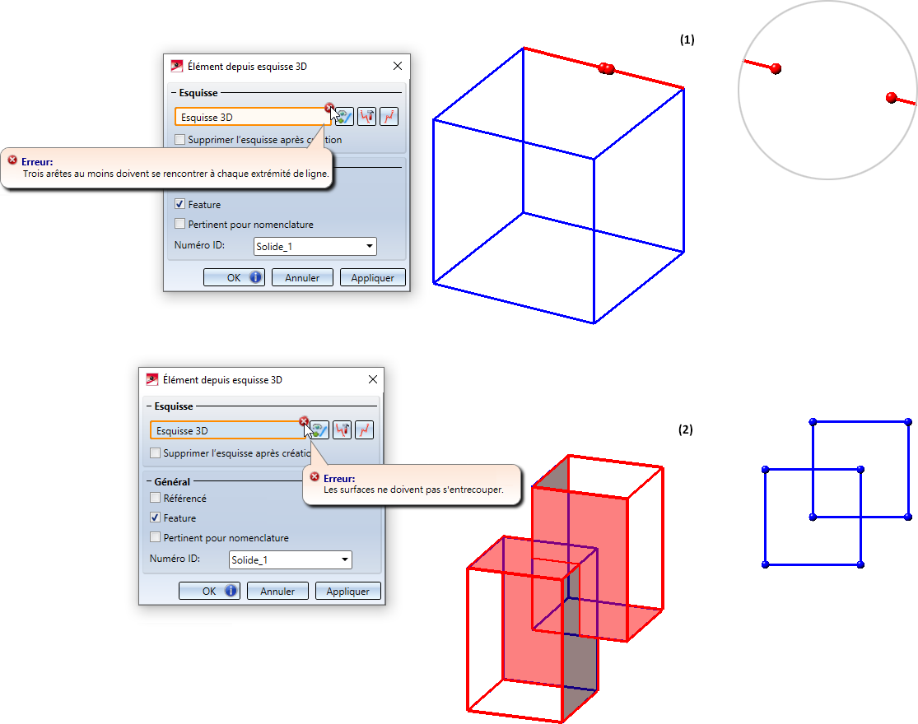
Task: Click Appliquer in the lower dialog
Action: pyautogui.click(x=347, y=591)
